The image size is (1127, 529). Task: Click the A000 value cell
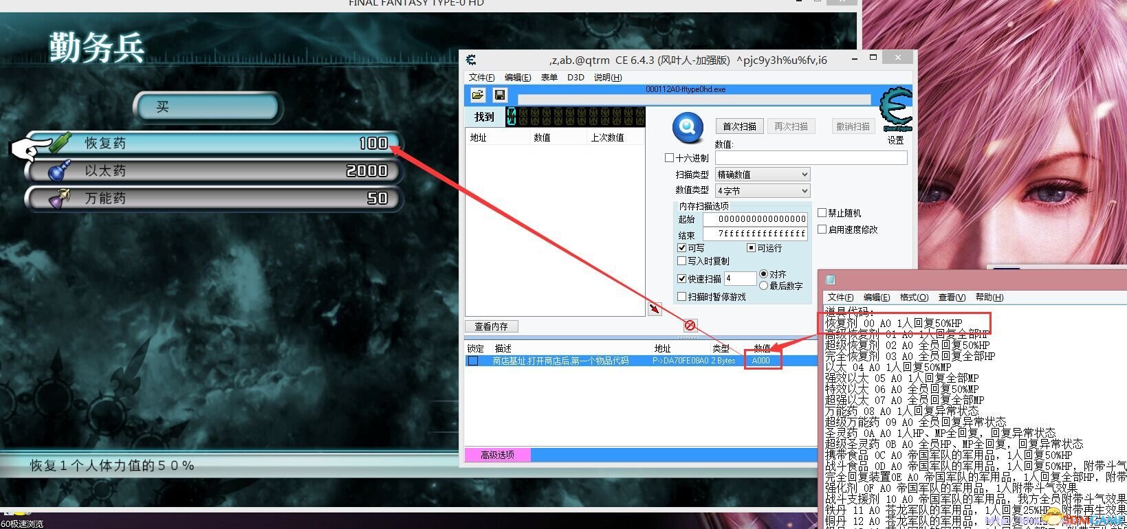coord(761,361)
